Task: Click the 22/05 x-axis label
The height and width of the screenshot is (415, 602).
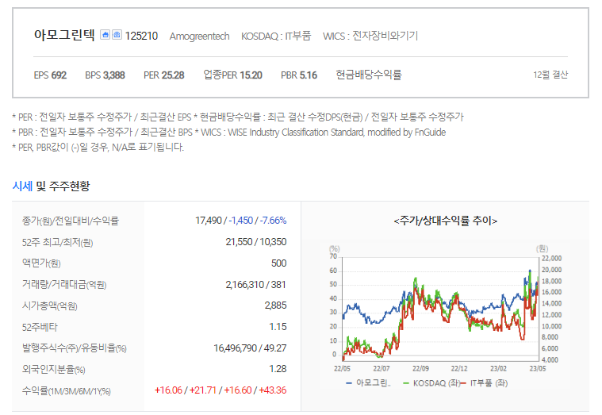Action: tap(342, 368)
